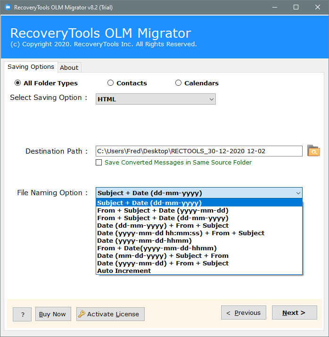Choose From + Subject + Date (yyyy-mm-dd)

199,210
